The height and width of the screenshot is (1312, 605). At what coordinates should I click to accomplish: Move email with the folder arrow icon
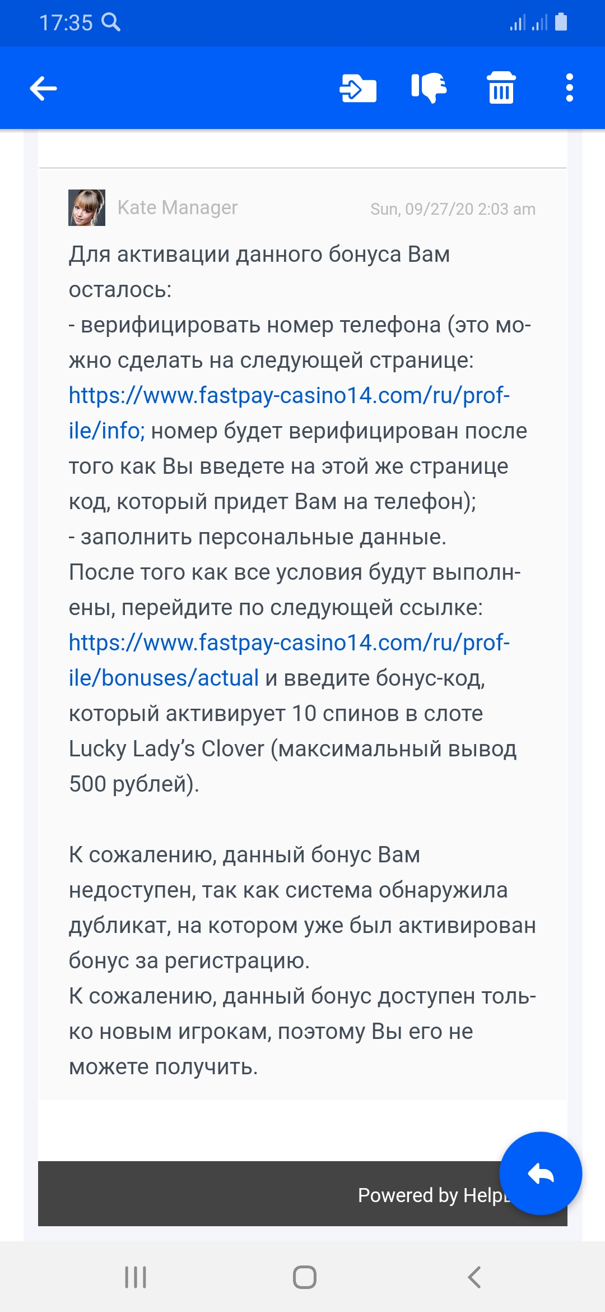coord(358,88)
